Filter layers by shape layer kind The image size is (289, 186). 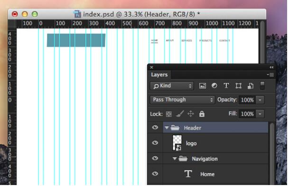click(238, 86)
